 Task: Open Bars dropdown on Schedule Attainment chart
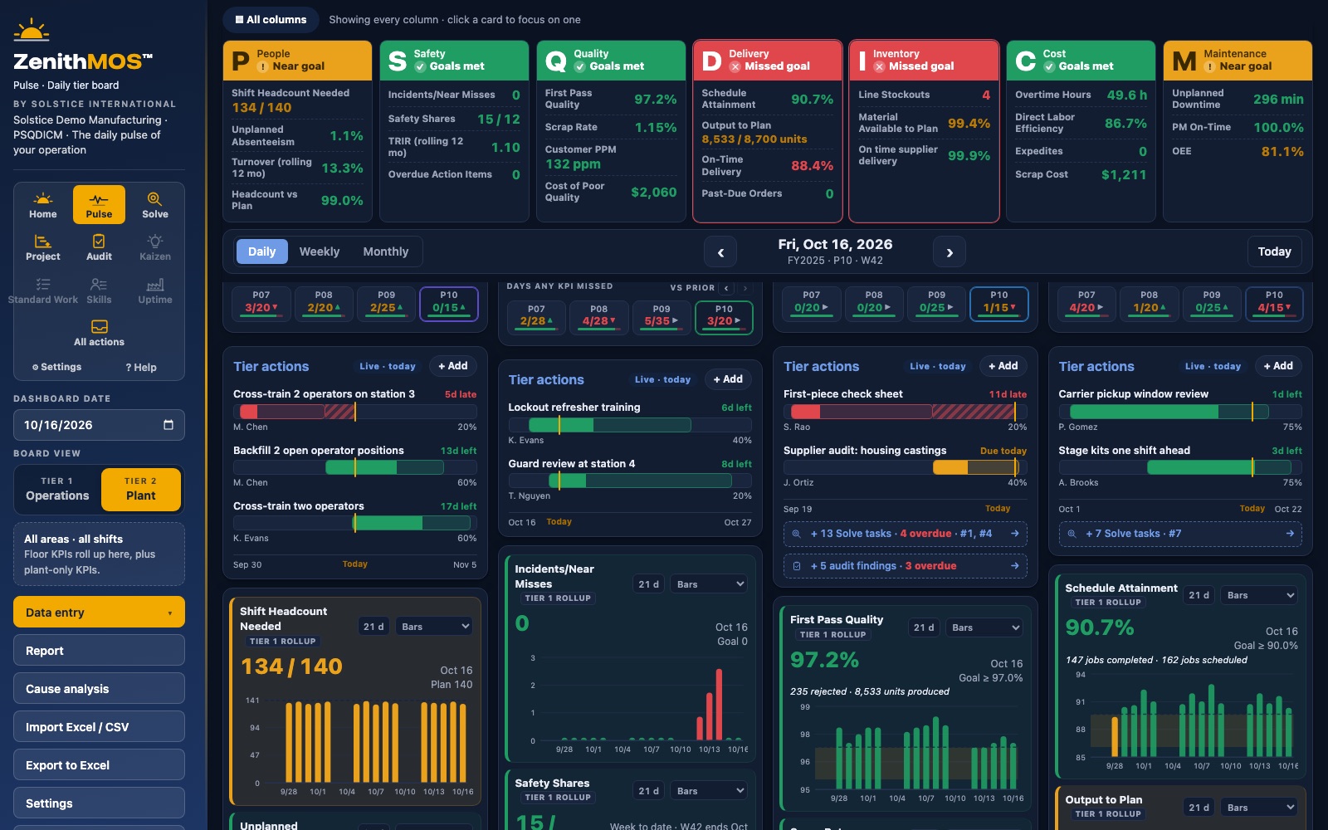click(x=1259, y=595)
